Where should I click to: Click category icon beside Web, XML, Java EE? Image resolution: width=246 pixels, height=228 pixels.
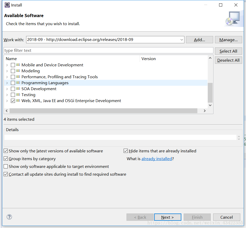18,101
